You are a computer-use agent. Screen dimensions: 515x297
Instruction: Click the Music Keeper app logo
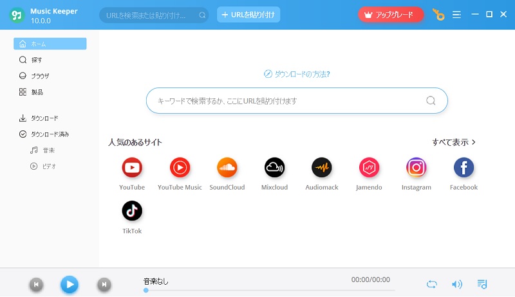coord(17,15)
